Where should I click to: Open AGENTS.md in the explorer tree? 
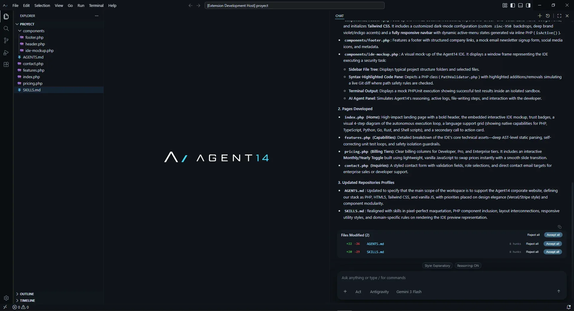[59, 57]
